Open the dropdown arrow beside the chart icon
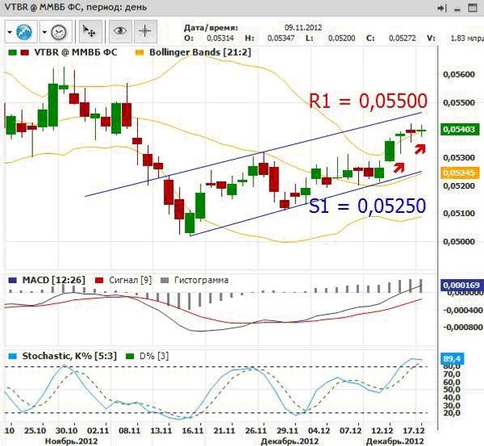Viewport: 484px width, 446px height. coord(10,32)
